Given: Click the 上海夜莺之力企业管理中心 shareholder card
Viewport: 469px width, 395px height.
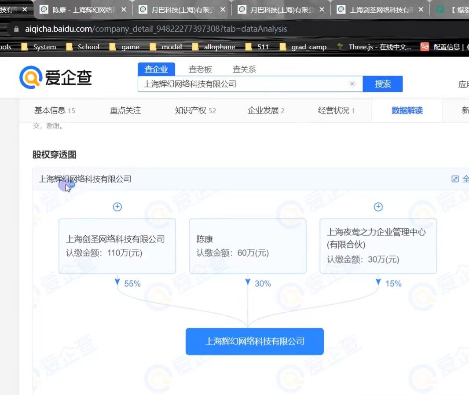Looking at the screenshot, I should (x=378, y=246).
